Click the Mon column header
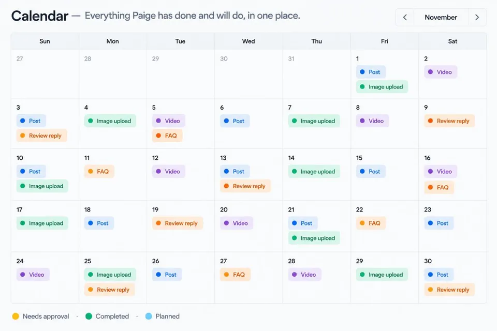497x331 pixels. tap(112, 41)
